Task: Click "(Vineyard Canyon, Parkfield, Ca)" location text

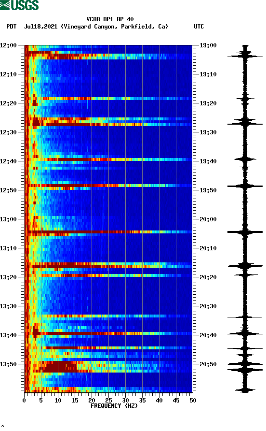Action: [x=114, y=27]
